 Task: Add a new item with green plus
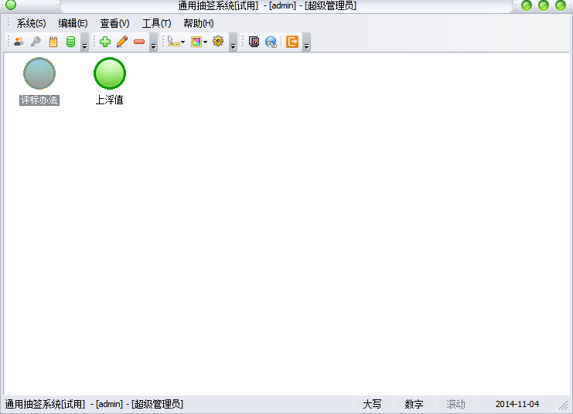105,42
